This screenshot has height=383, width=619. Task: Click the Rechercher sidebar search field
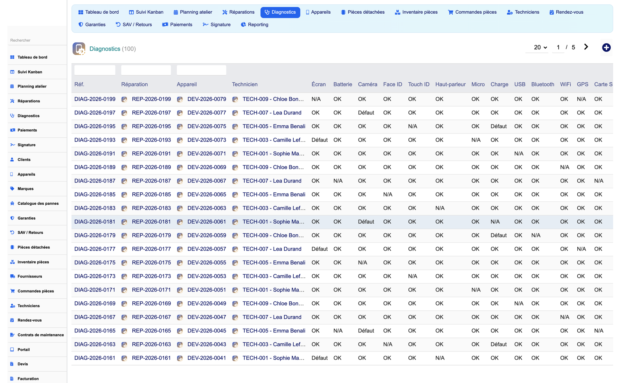tap(38, 40)
